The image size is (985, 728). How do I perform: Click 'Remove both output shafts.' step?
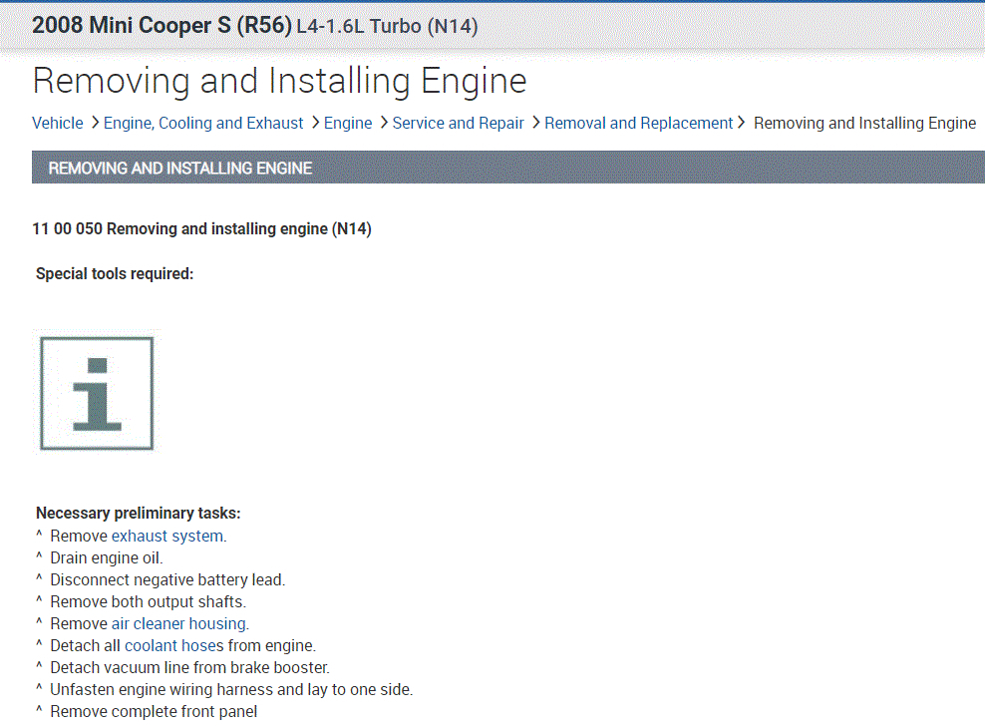point(149,601)
